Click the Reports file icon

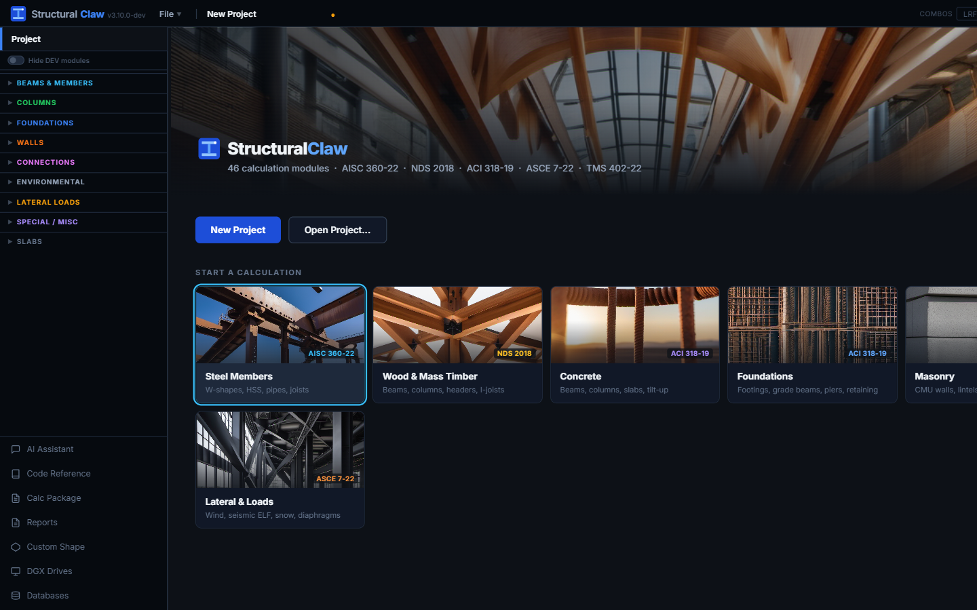[16, 523]
